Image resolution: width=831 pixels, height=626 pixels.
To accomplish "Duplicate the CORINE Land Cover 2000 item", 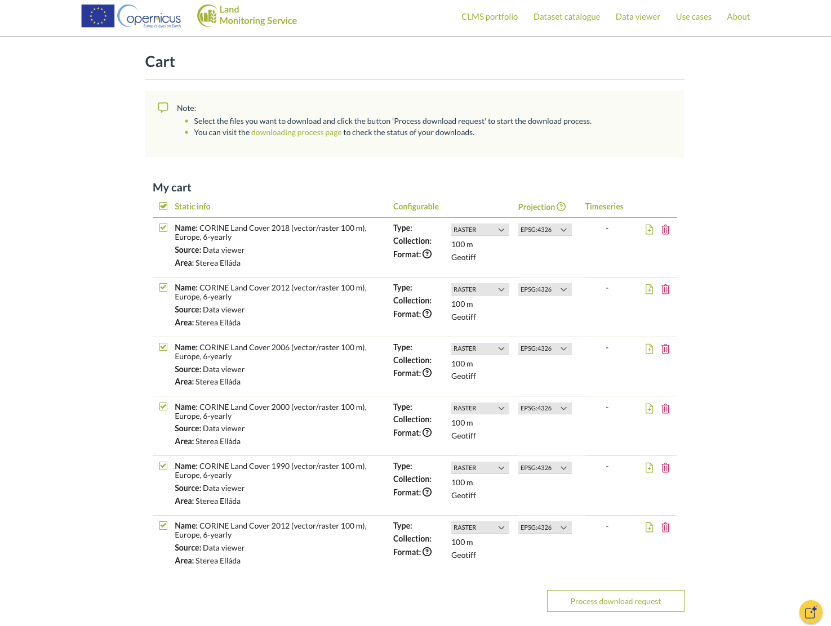I will (x=649, y=409).
